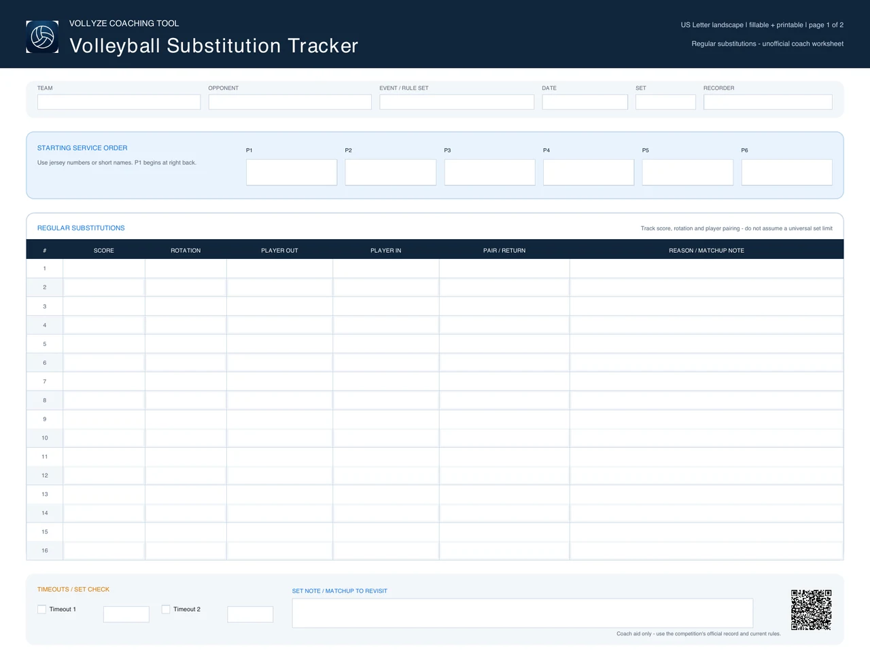Viewport: 870px width, 672px height.
Task: Click the Event / Rule Set field
Action: point(457,102)
